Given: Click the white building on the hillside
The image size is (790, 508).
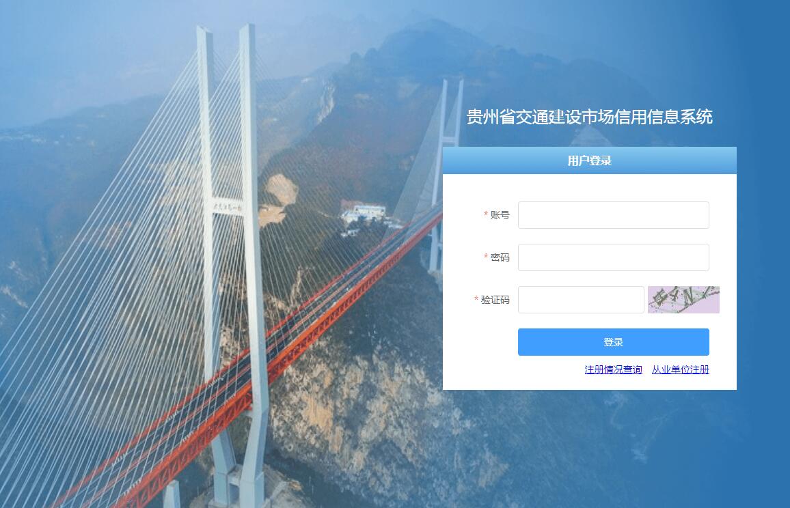Looking at the screenshot, I should pyautogui.click(x=364, y=212).
